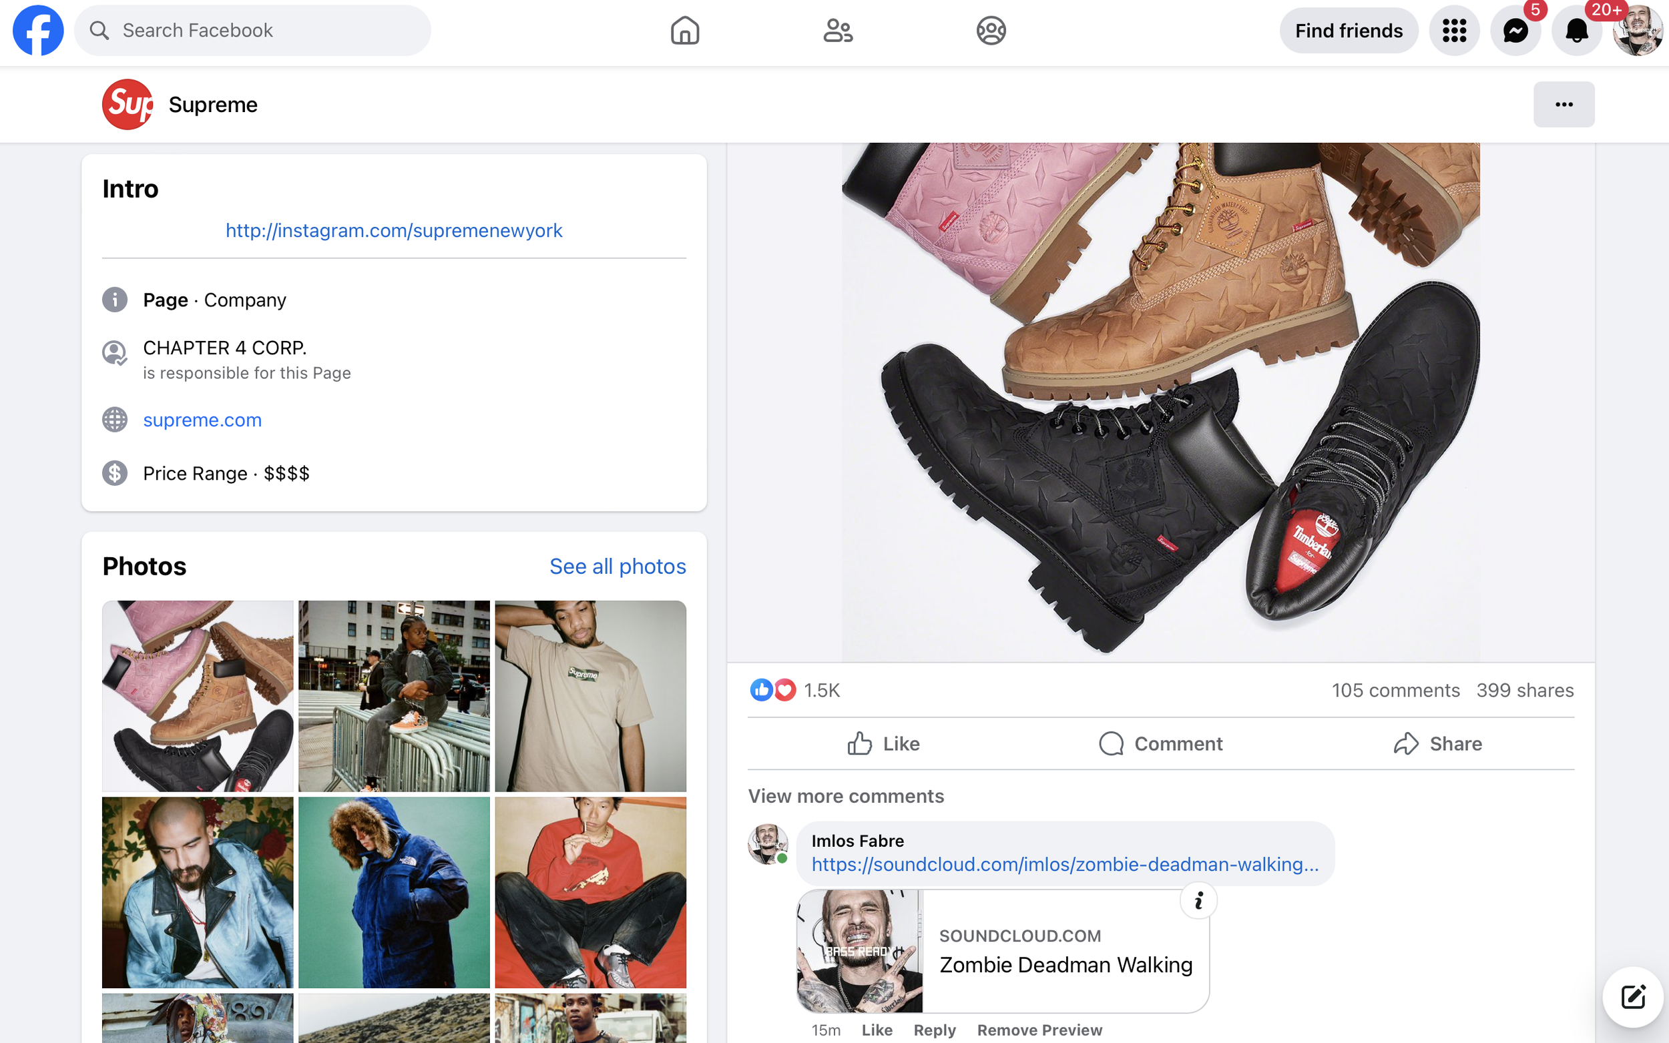The height and width of the screenshot is (1043, 1669).
Task: Open the supreme.com website link
Action: 202,420
